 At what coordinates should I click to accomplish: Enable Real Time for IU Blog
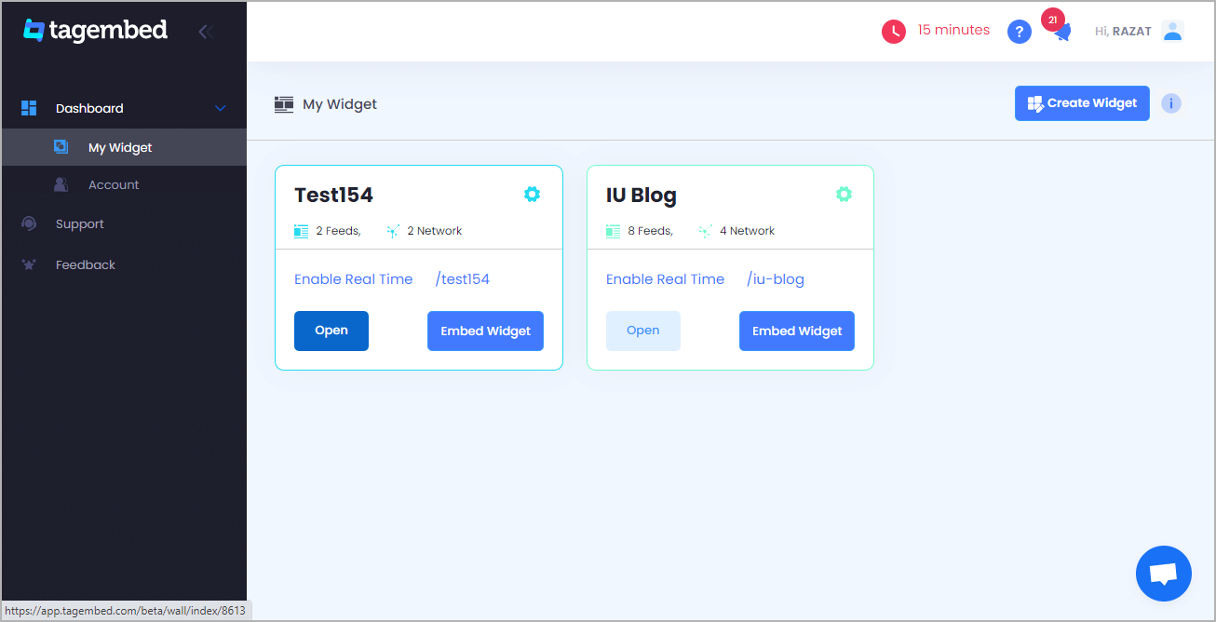(665, 279)
